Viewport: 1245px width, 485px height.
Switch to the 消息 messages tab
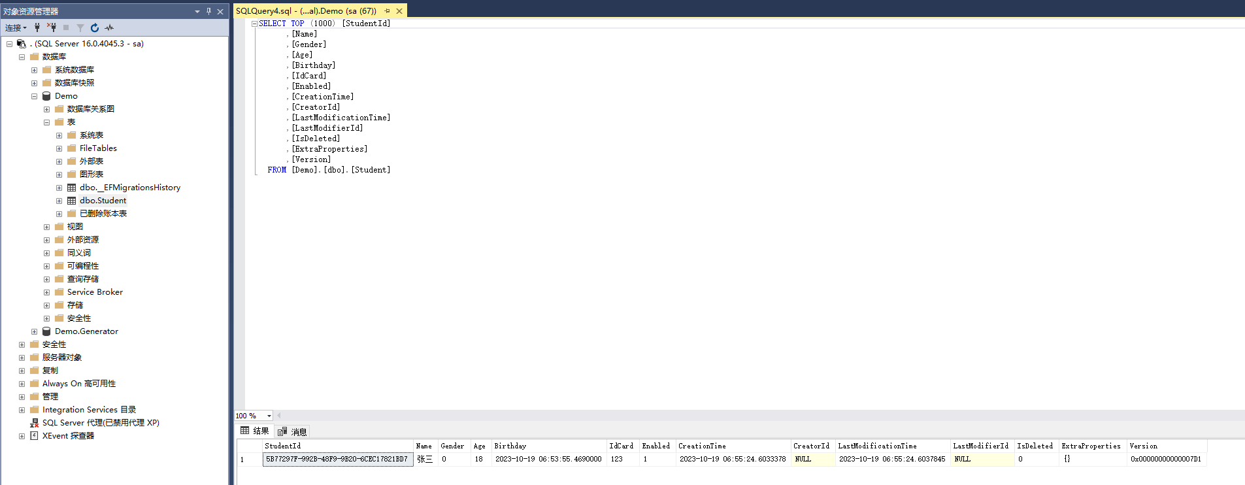click(292, 431)
